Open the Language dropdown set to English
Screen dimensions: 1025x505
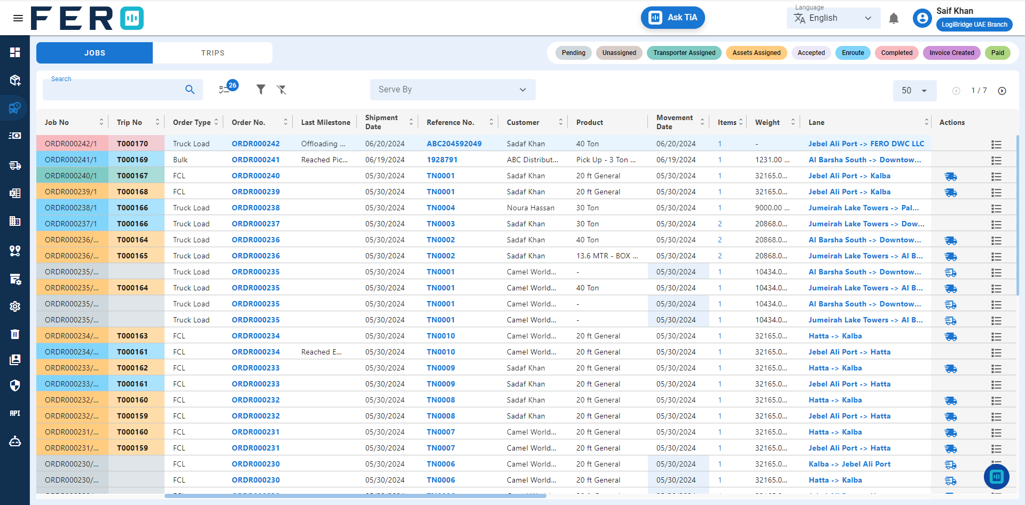click(x=833, y=18)
